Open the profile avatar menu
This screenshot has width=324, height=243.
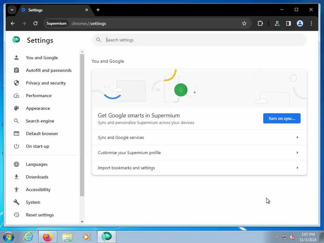(300, 23)
